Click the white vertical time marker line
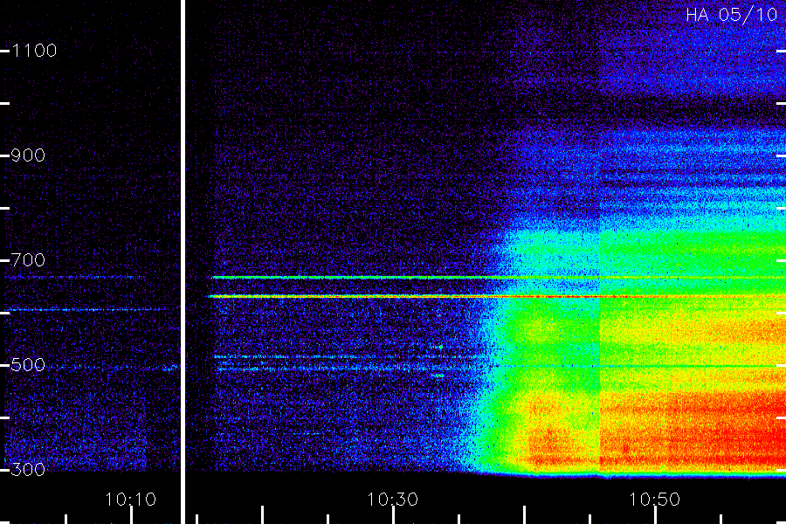The height and width of the screenshot is (524, 786). coord(183,262)
